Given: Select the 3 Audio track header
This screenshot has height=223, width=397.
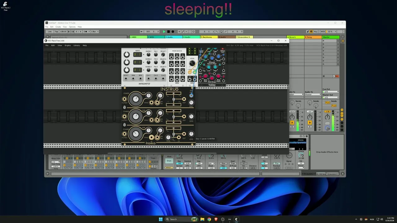Looking at the screenshot, I should pos(173,37).
